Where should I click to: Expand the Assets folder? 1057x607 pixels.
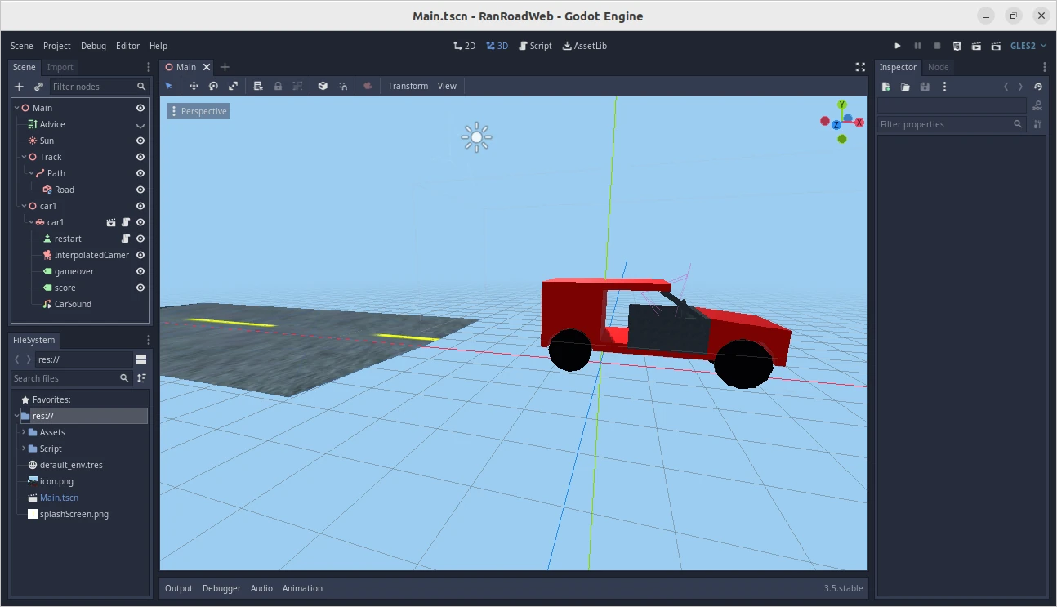click(x=24, y=432)
